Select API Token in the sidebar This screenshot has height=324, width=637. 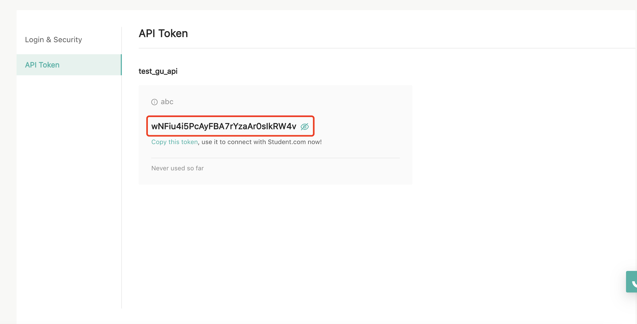pyautogui.click(x=42, y=65)
